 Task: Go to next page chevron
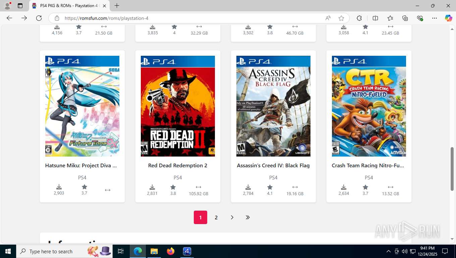[x=232, y=217]
